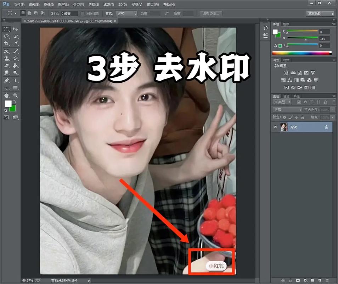Select the Clone Stamp tool
338x284 pixels.
[6, 58]
